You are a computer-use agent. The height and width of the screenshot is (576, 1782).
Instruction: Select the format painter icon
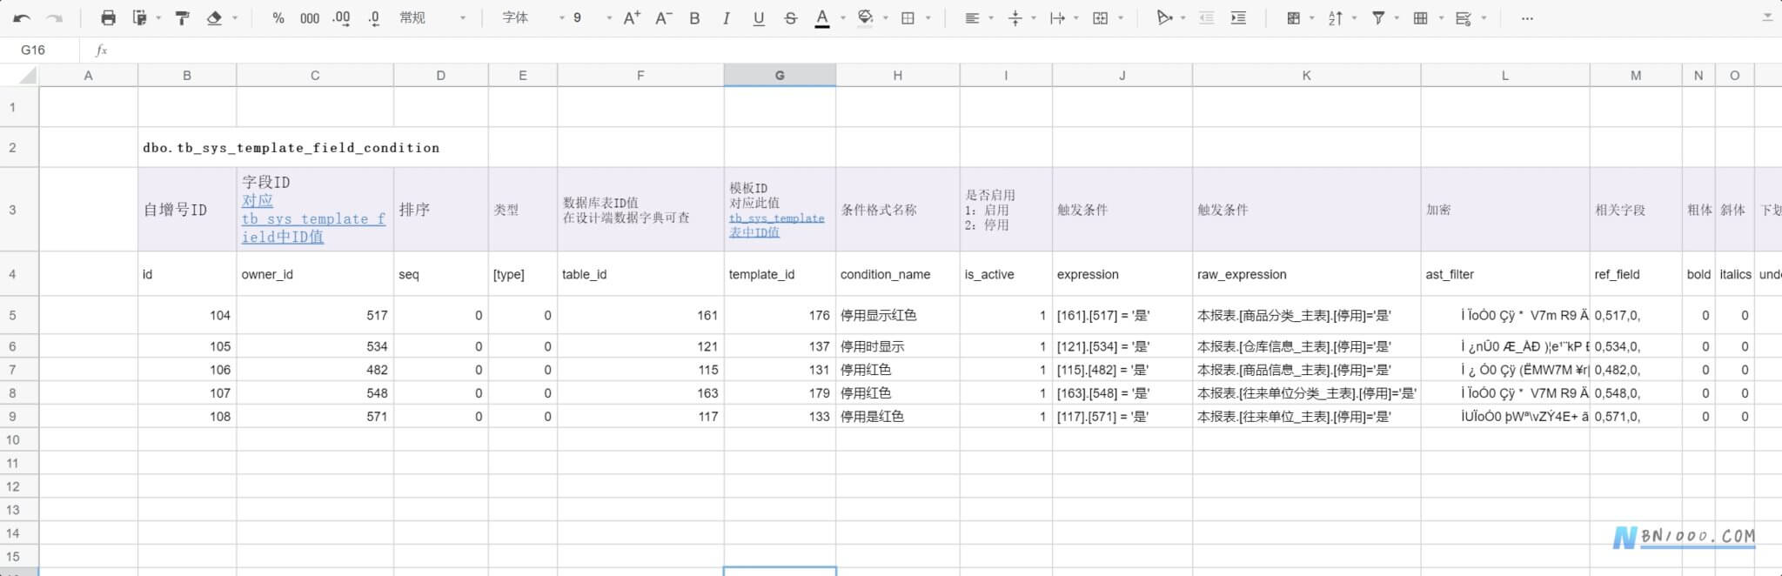coord(183,18)
